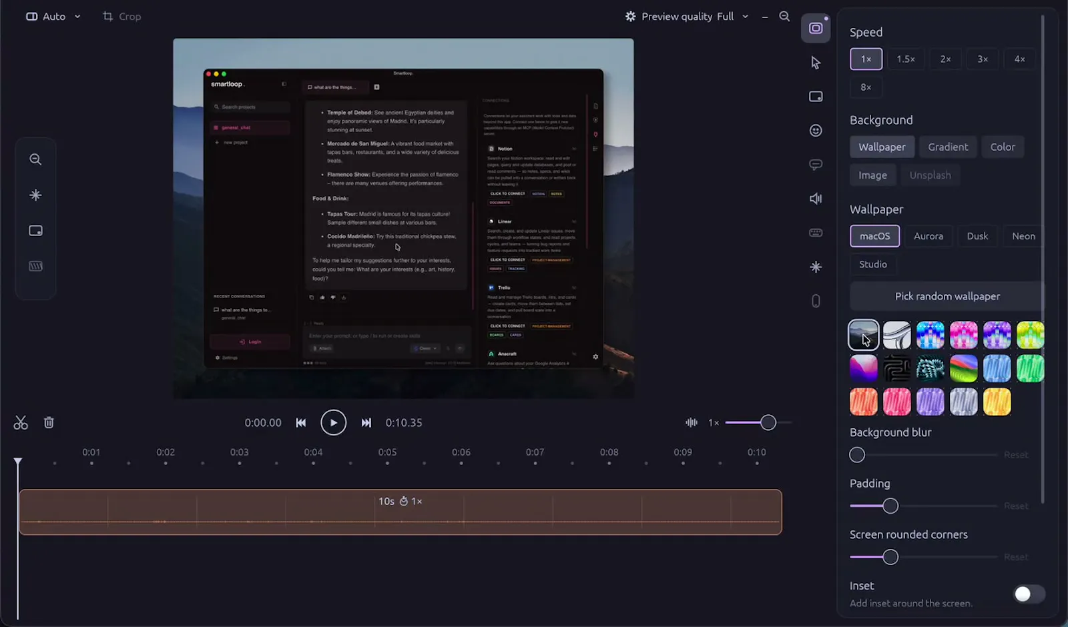Skip to the start of clip
Image resolution: width=1068 pixels, height=627 pixels.
point(301,423)
